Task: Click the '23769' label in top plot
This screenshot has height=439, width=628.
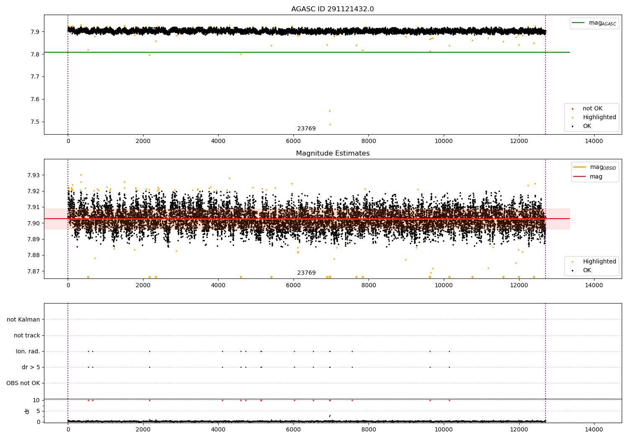Action: (306, 129)
